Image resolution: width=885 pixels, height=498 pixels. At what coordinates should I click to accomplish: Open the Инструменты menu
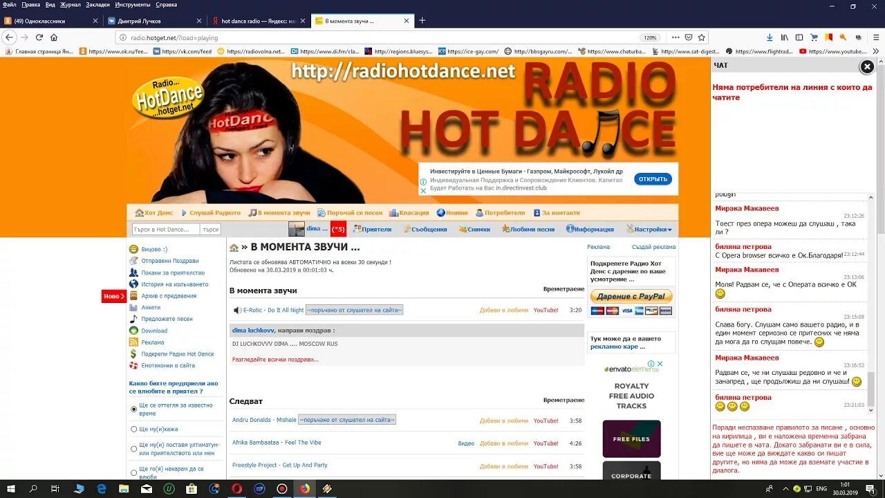click(133, 4)
